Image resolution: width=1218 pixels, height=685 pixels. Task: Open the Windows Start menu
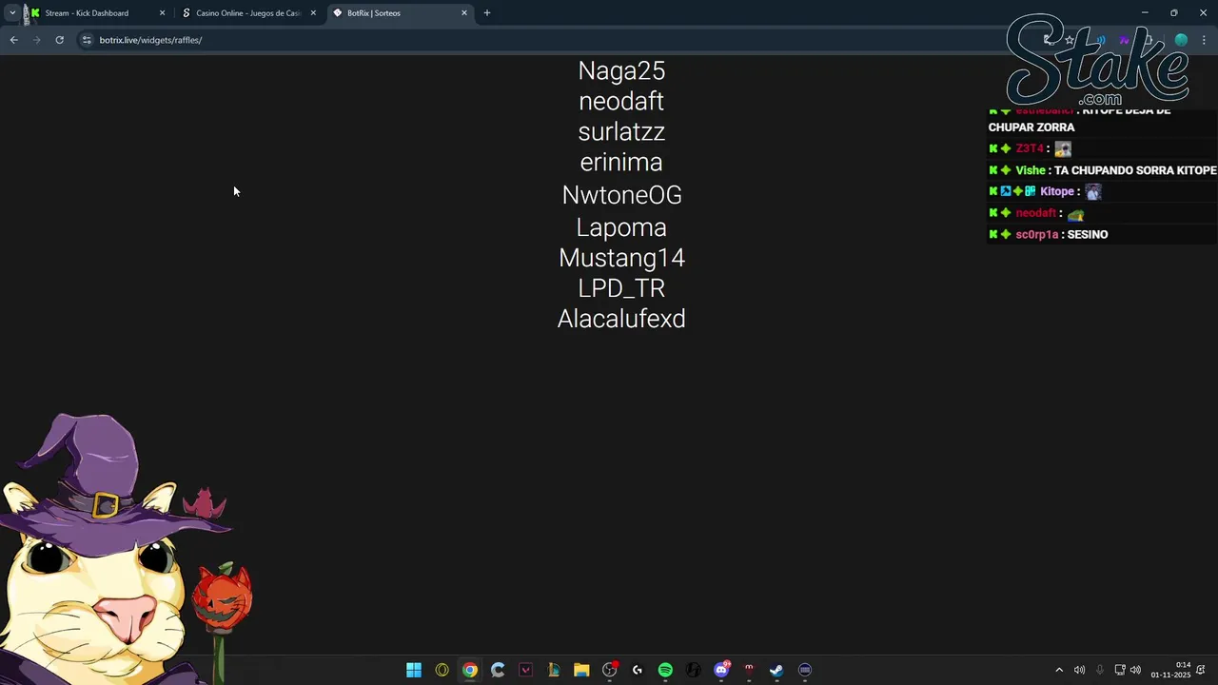pos(414,670)
